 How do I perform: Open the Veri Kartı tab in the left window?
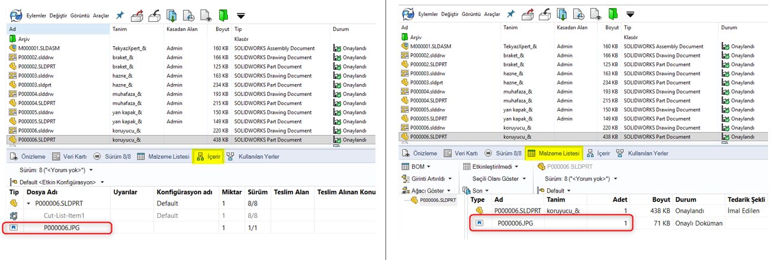click(69, 156)
